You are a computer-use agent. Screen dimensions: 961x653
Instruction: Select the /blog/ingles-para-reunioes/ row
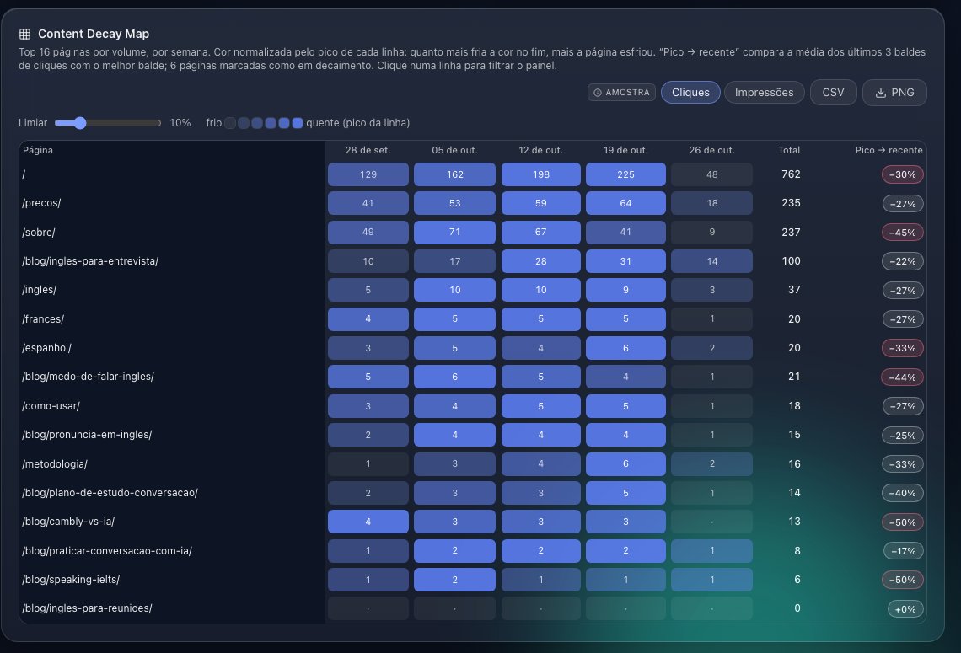tap(472, 608)
